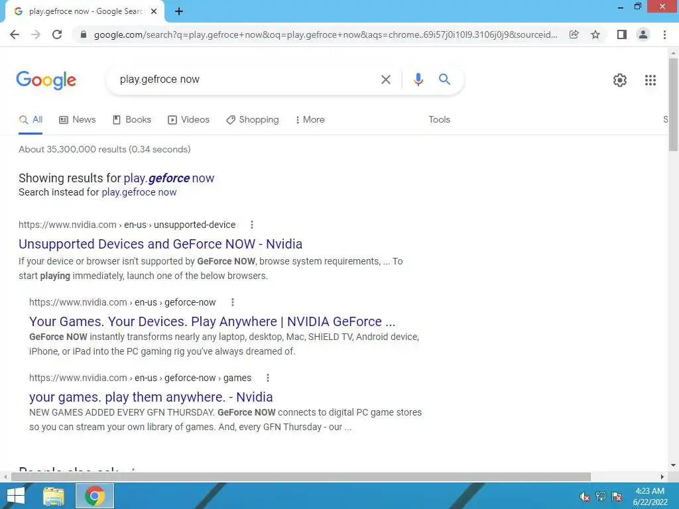Select the All results tab
Screen dimensions: 679x509
pos(31,120)
